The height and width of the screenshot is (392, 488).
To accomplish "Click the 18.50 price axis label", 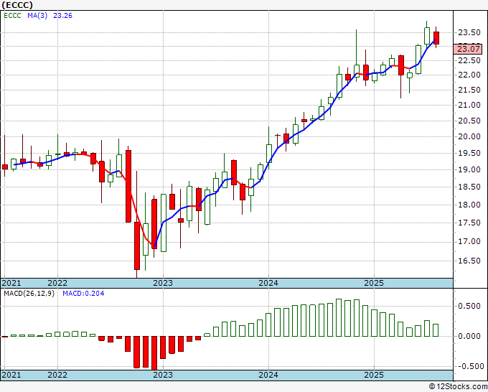I will point(469,187).
